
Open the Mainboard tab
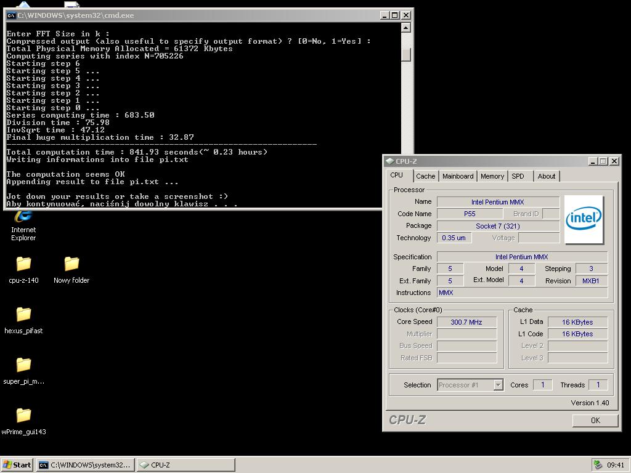(458, 176)
